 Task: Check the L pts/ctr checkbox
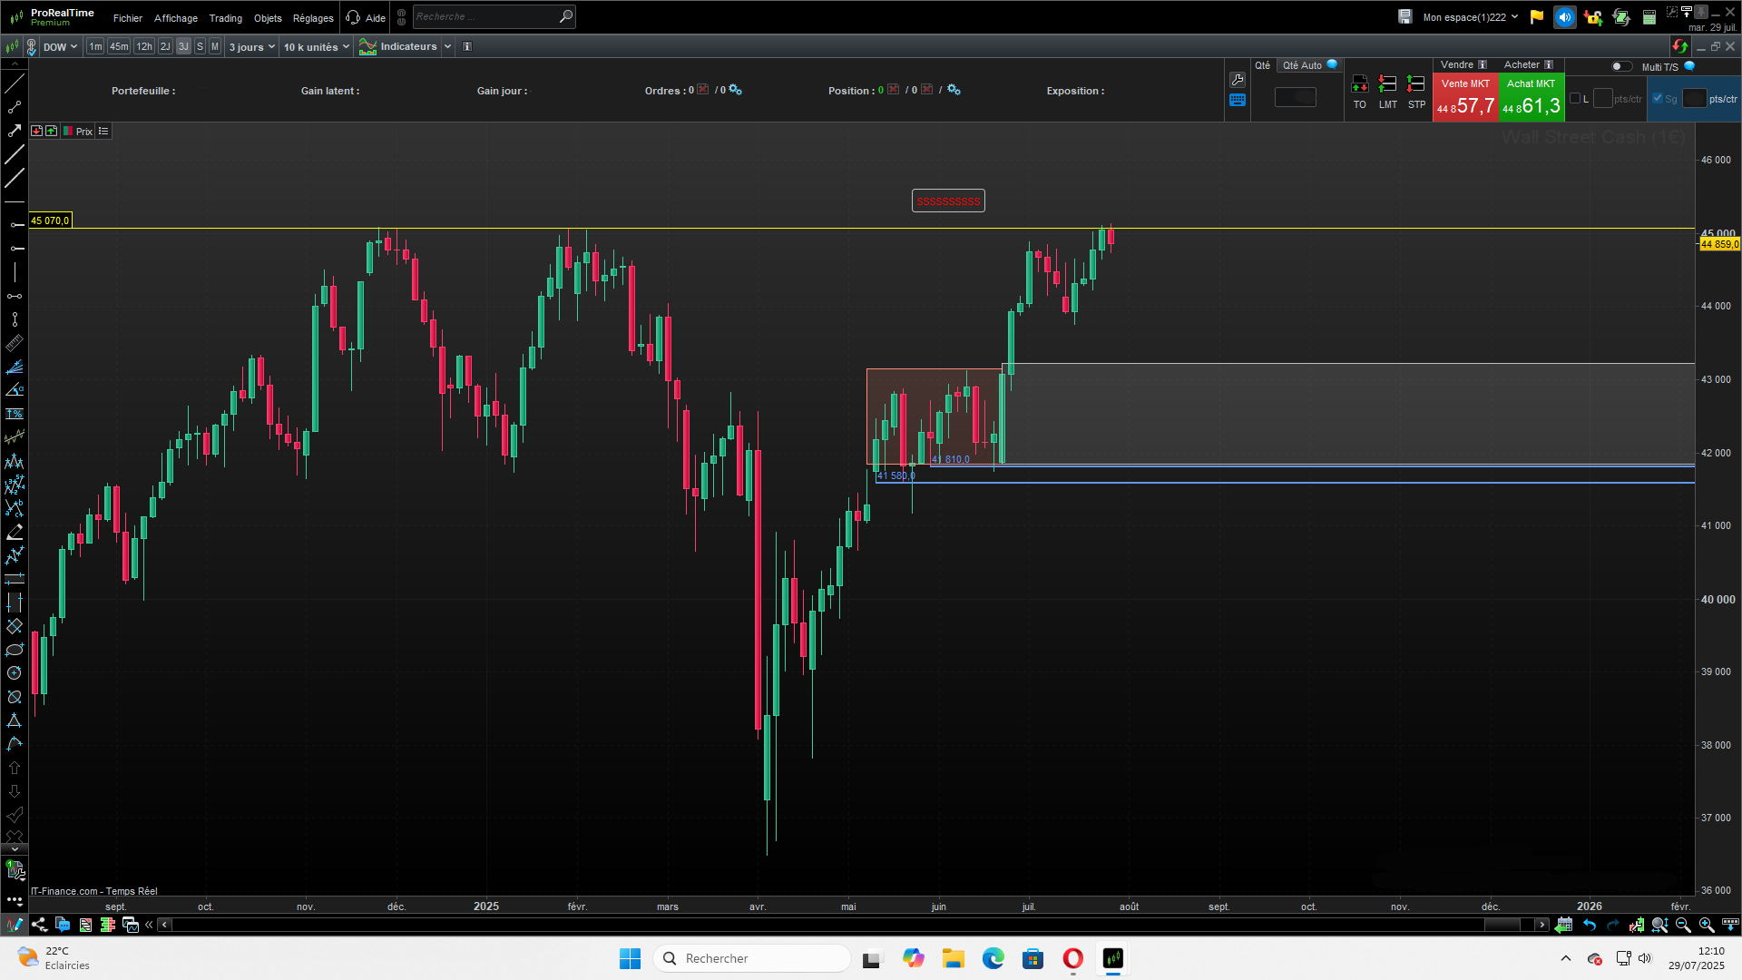point(1575,99)
